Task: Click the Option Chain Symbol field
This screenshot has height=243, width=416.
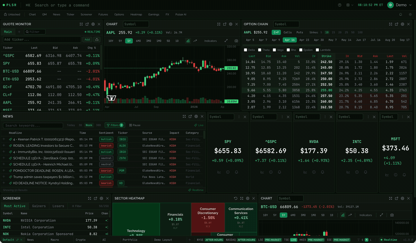Action: point(286,24)
